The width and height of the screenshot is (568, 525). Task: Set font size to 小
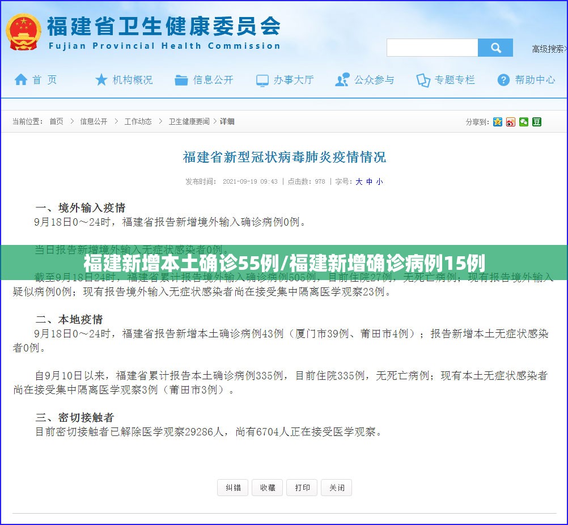coord(379,181)
